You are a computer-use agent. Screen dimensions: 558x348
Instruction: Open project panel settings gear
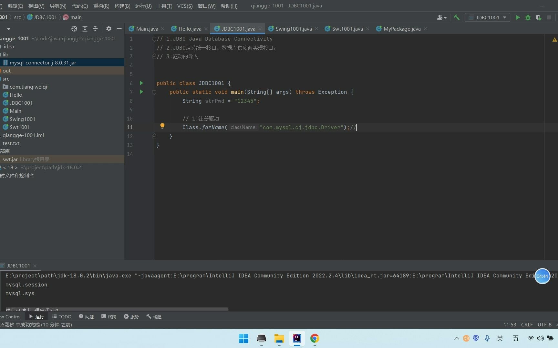[109, 29]
